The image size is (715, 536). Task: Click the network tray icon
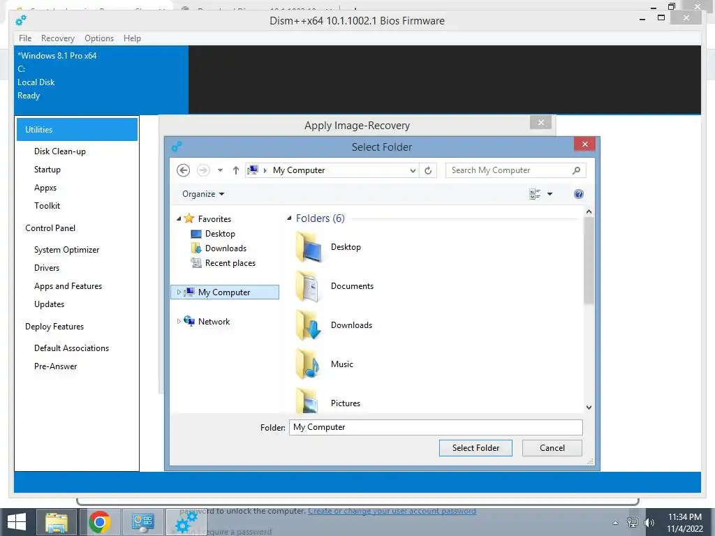[633, 523]
